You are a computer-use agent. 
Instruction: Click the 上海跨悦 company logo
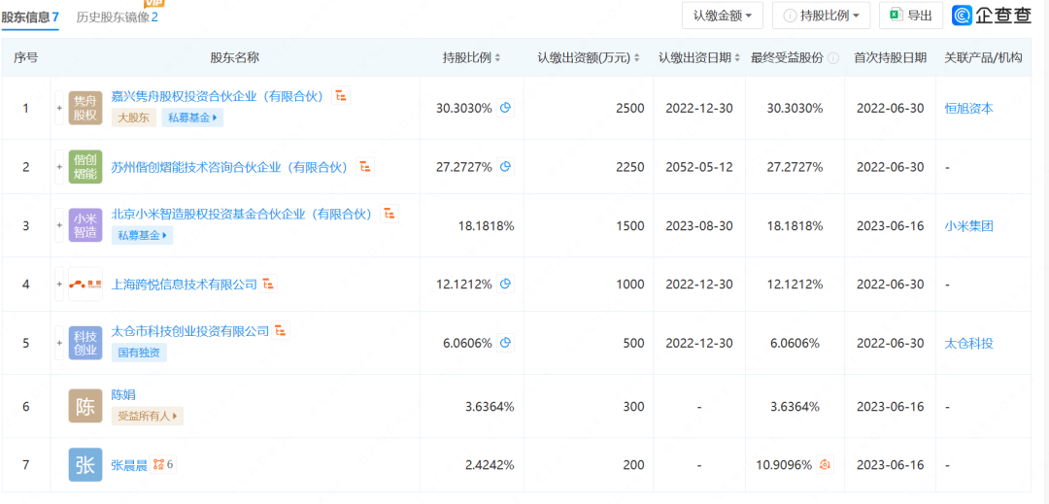coord(85,285)
